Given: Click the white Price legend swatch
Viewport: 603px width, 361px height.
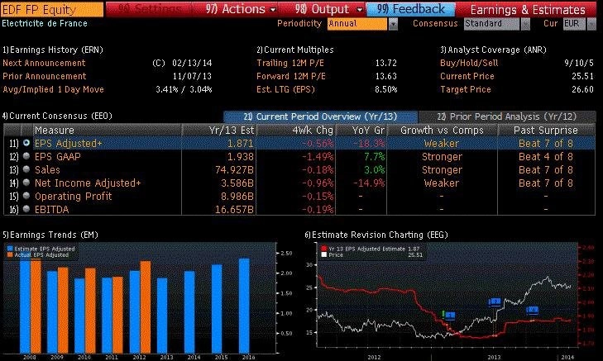Looking at the screenshot, I should point(323,255).
